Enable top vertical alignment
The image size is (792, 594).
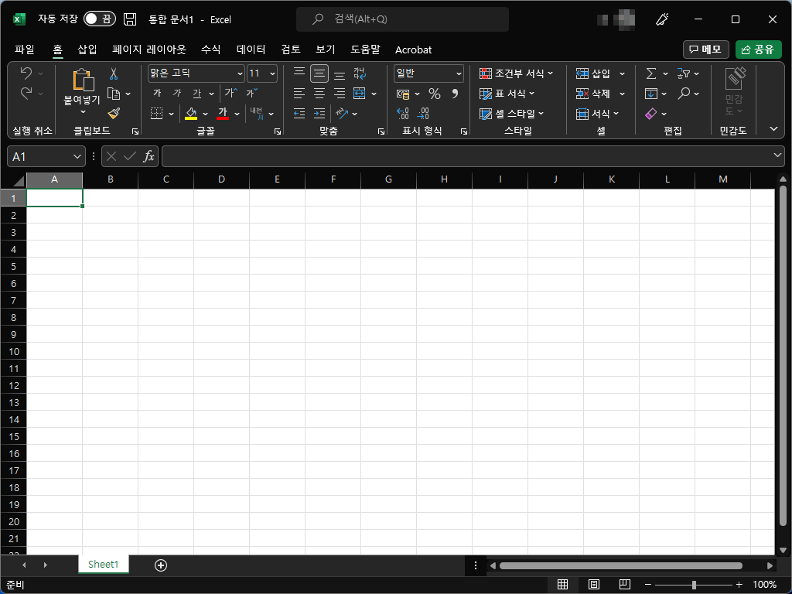click(x=299, y=73)
